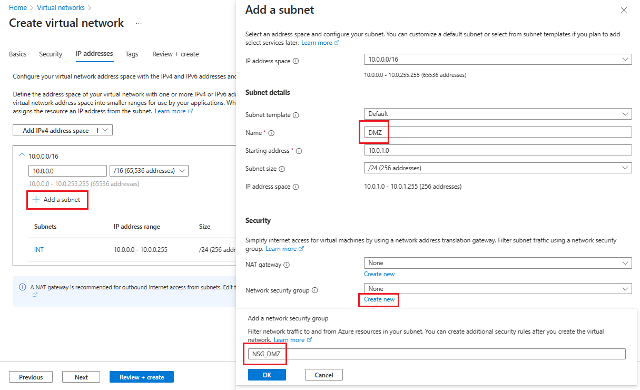640x390 pixels.
Task: Click the info icon beside Starting address
Action: coord(299,151)
